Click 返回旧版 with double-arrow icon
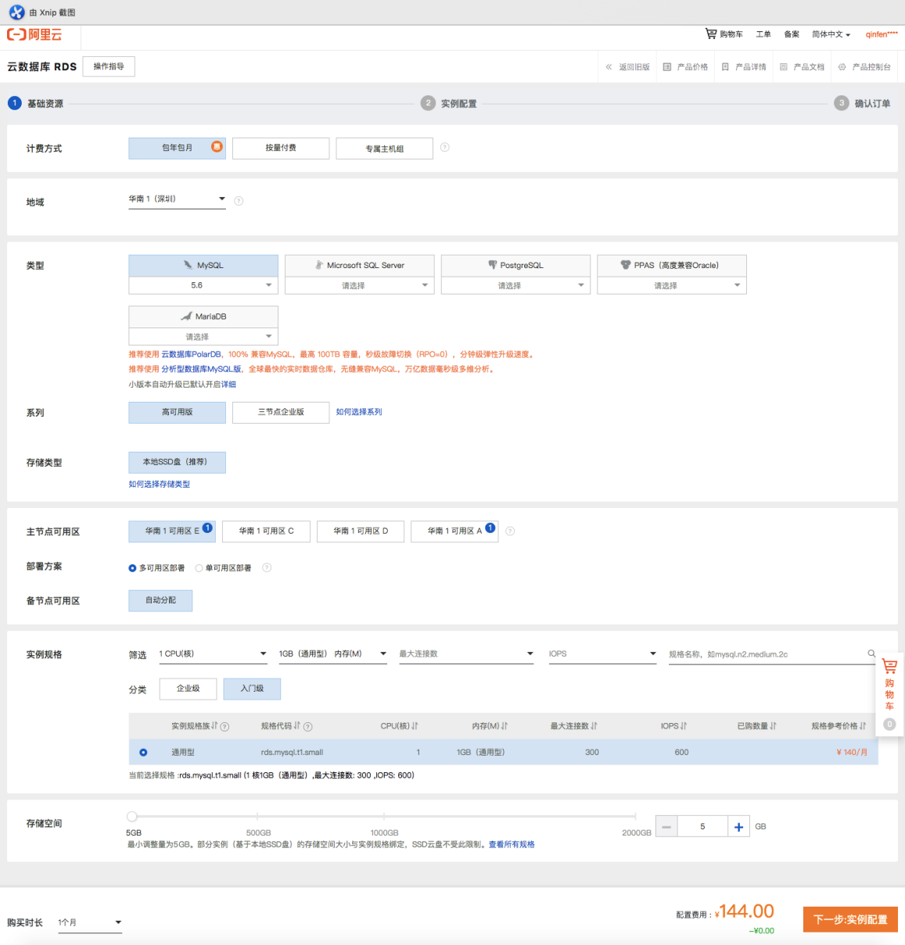This screenshot has width=905, height=945. pos(627,67)
